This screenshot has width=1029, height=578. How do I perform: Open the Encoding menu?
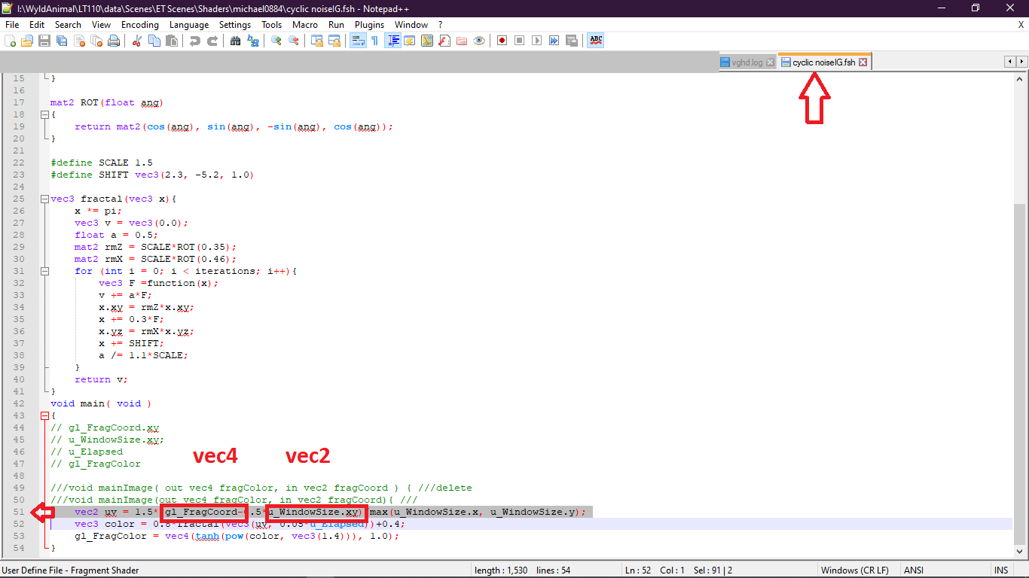pyautogui.click(x=140, y=25)
